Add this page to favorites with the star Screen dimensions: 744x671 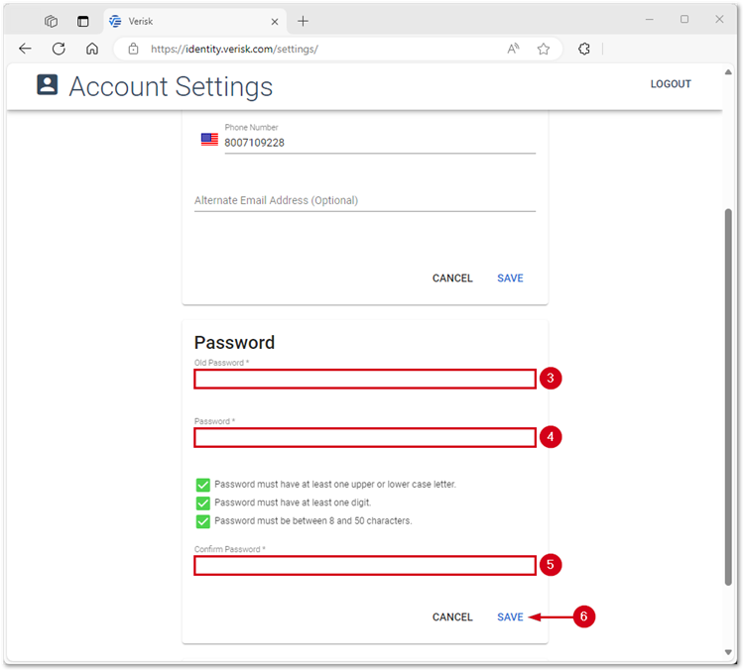(544, 49)
